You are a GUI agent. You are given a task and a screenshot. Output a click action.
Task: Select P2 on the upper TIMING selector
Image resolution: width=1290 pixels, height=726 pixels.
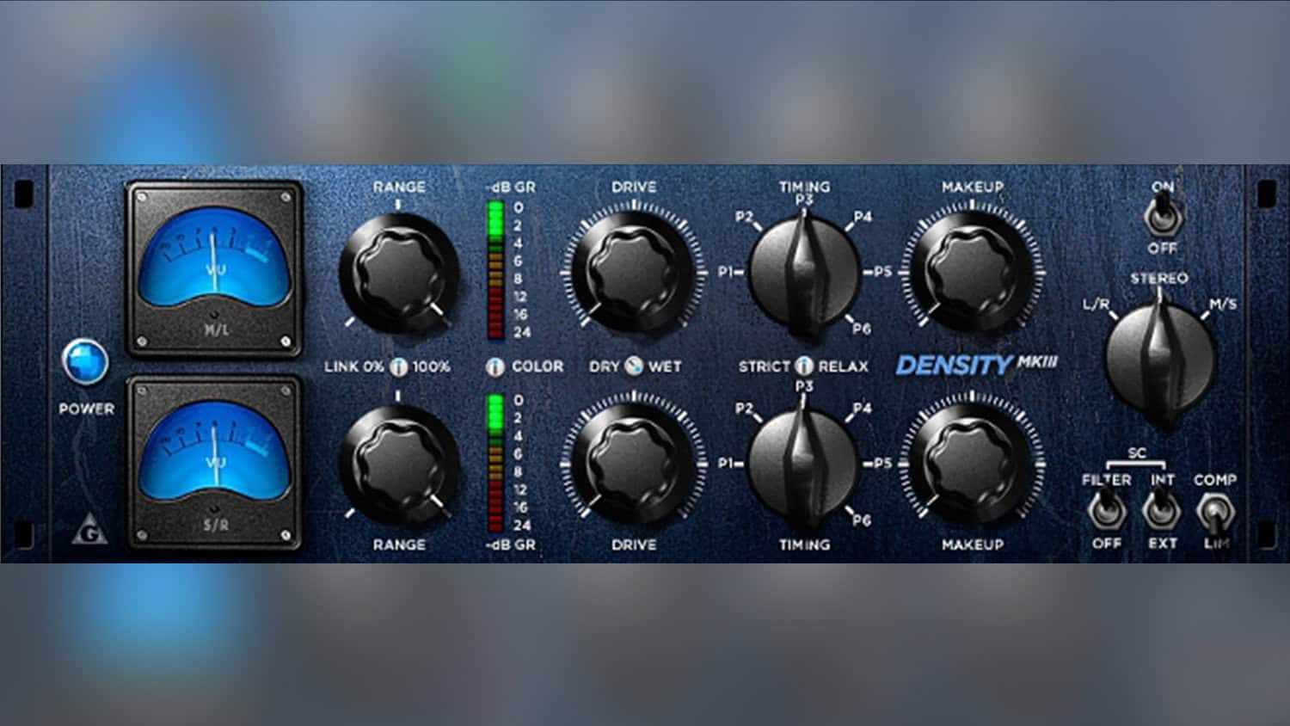[745, 217]
